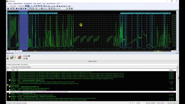Open the ? help menu
The height and width of the screenshot is (104, 185).
click(x=62, y=3)
